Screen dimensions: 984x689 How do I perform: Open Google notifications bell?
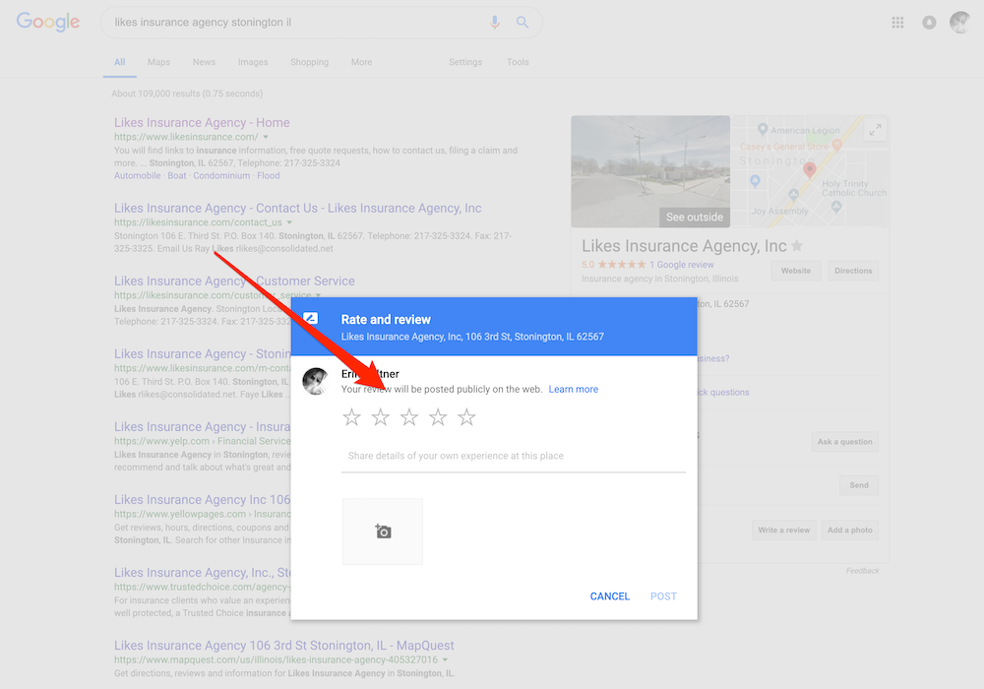click(x=929, y=23)
